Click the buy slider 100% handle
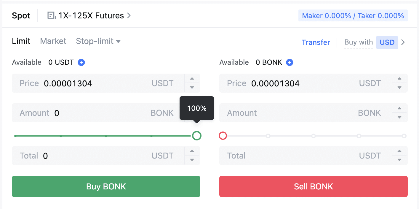 [196, 136]
